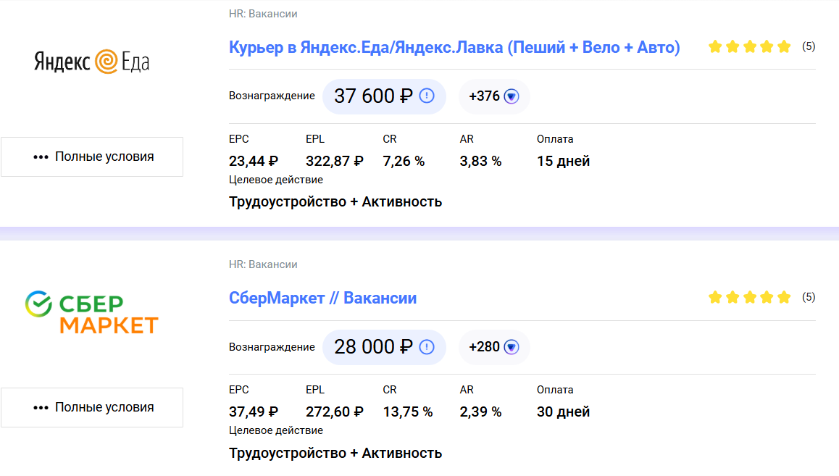
Task: Click the (5) review count for Яндекс.Еда
Action: [809, 47]
